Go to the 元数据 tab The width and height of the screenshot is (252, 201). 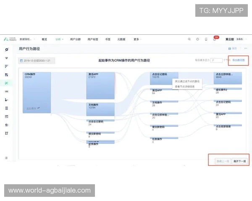pos(121,39)
